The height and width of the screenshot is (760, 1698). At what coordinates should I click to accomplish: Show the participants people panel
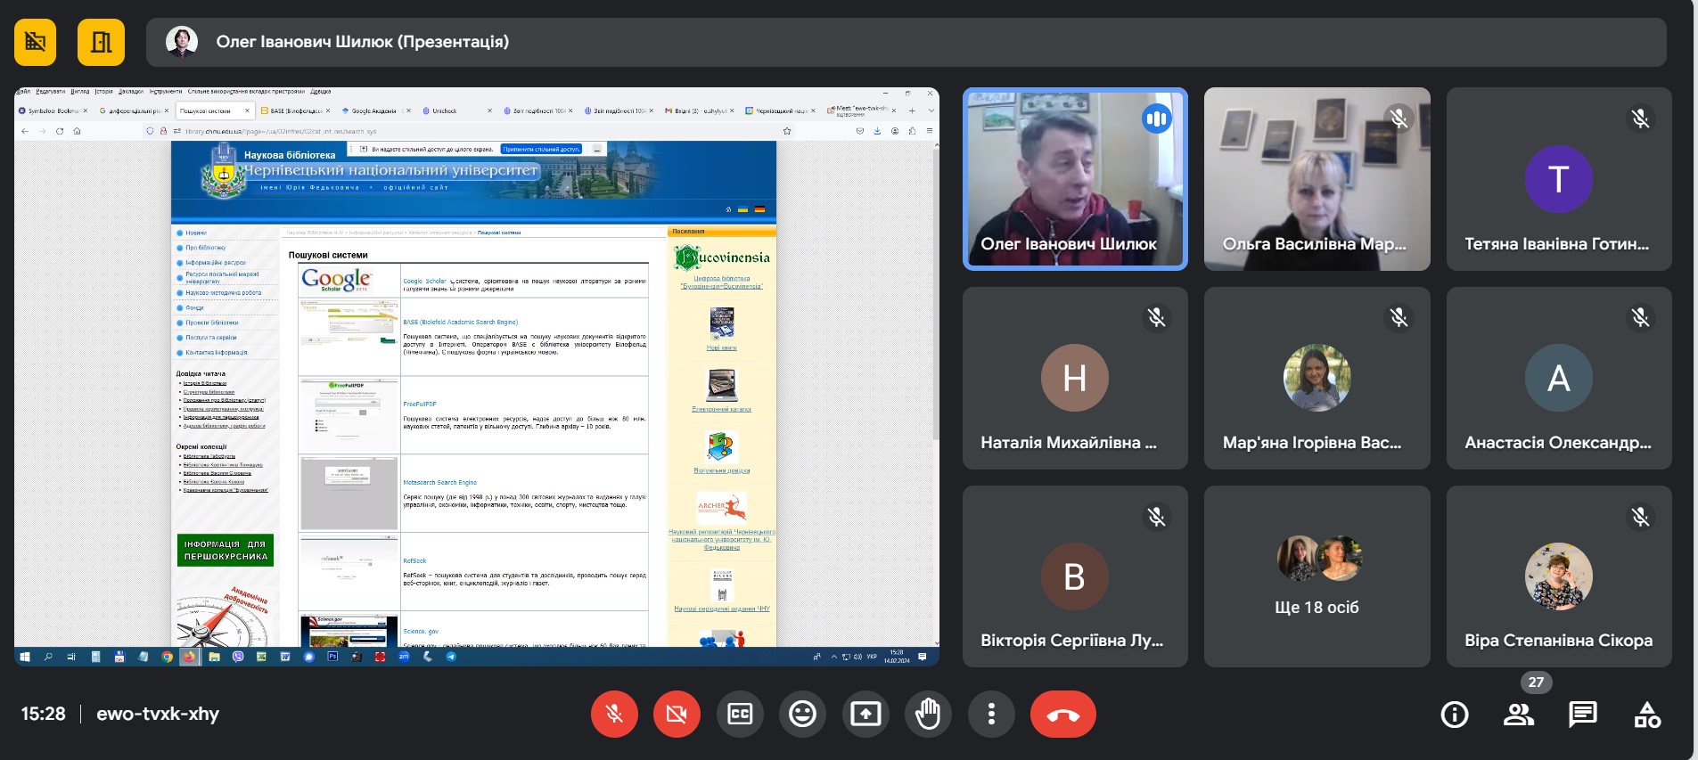(x=1519, y=714)
